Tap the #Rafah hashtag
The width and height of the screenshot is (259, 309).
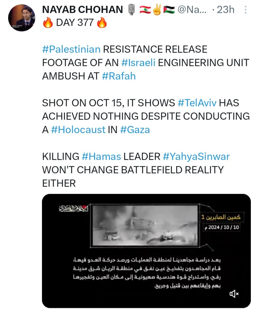click(x=119, y=76)
